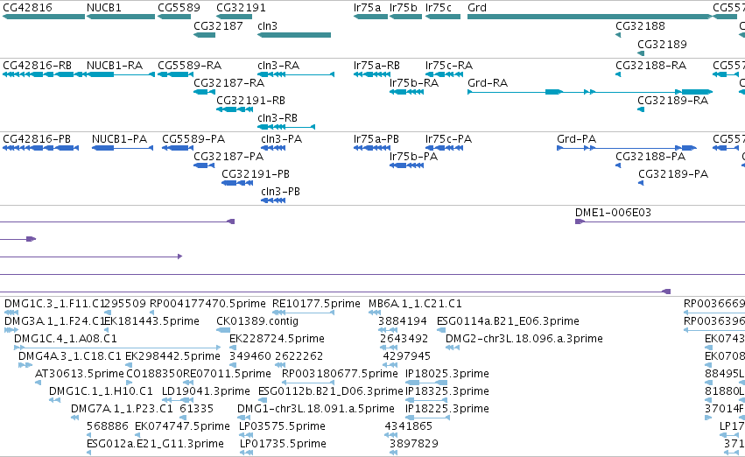Click the CK01389.contig label

257,321
